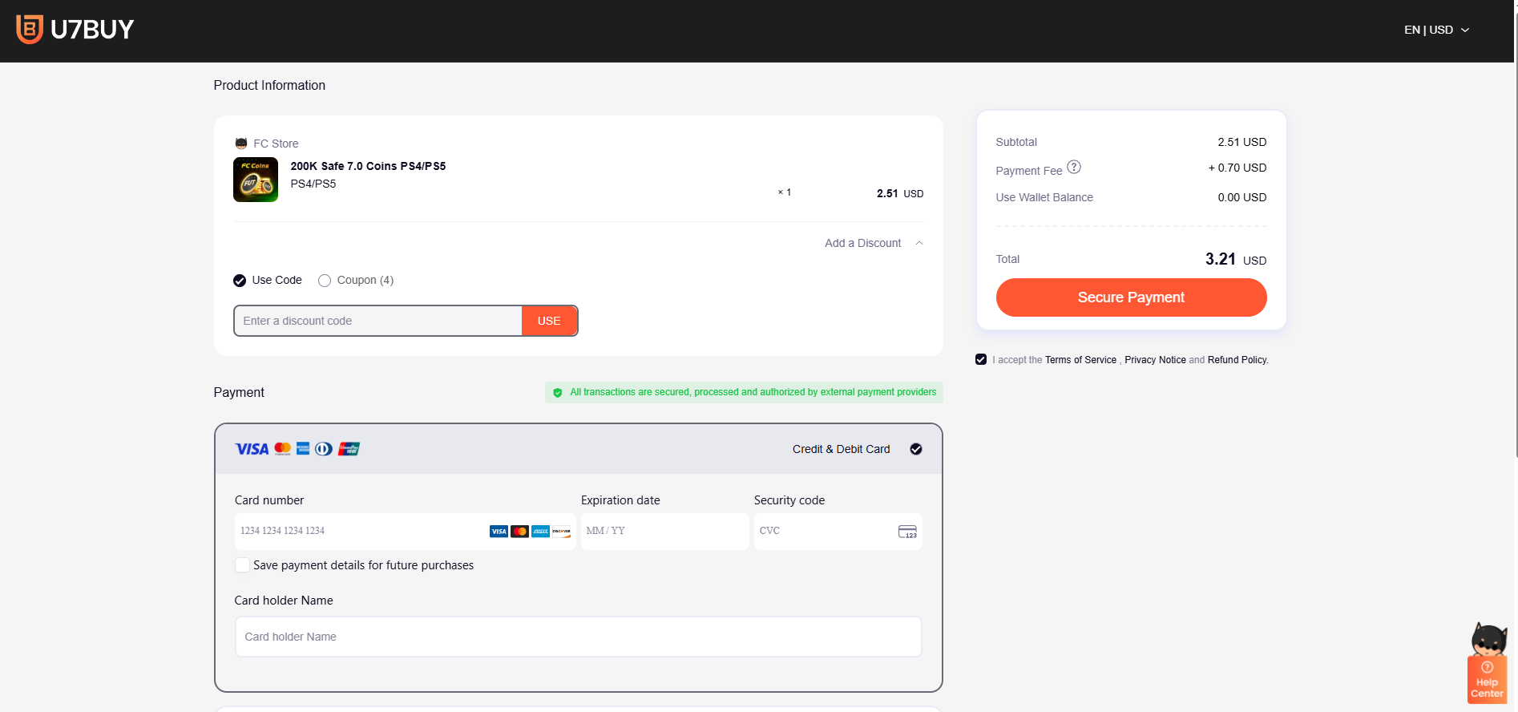
Task: Click the CVC card hint icon
Action: [x=907, y=532]
